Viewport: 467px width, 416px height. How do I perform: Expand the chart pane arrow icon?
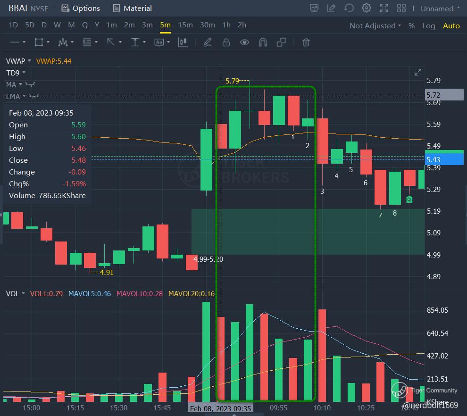418,72
